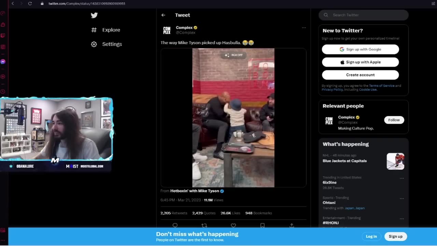This screenshot has height=246, width=437.
Task: Open the Explore page
Action: click(111, 30)
